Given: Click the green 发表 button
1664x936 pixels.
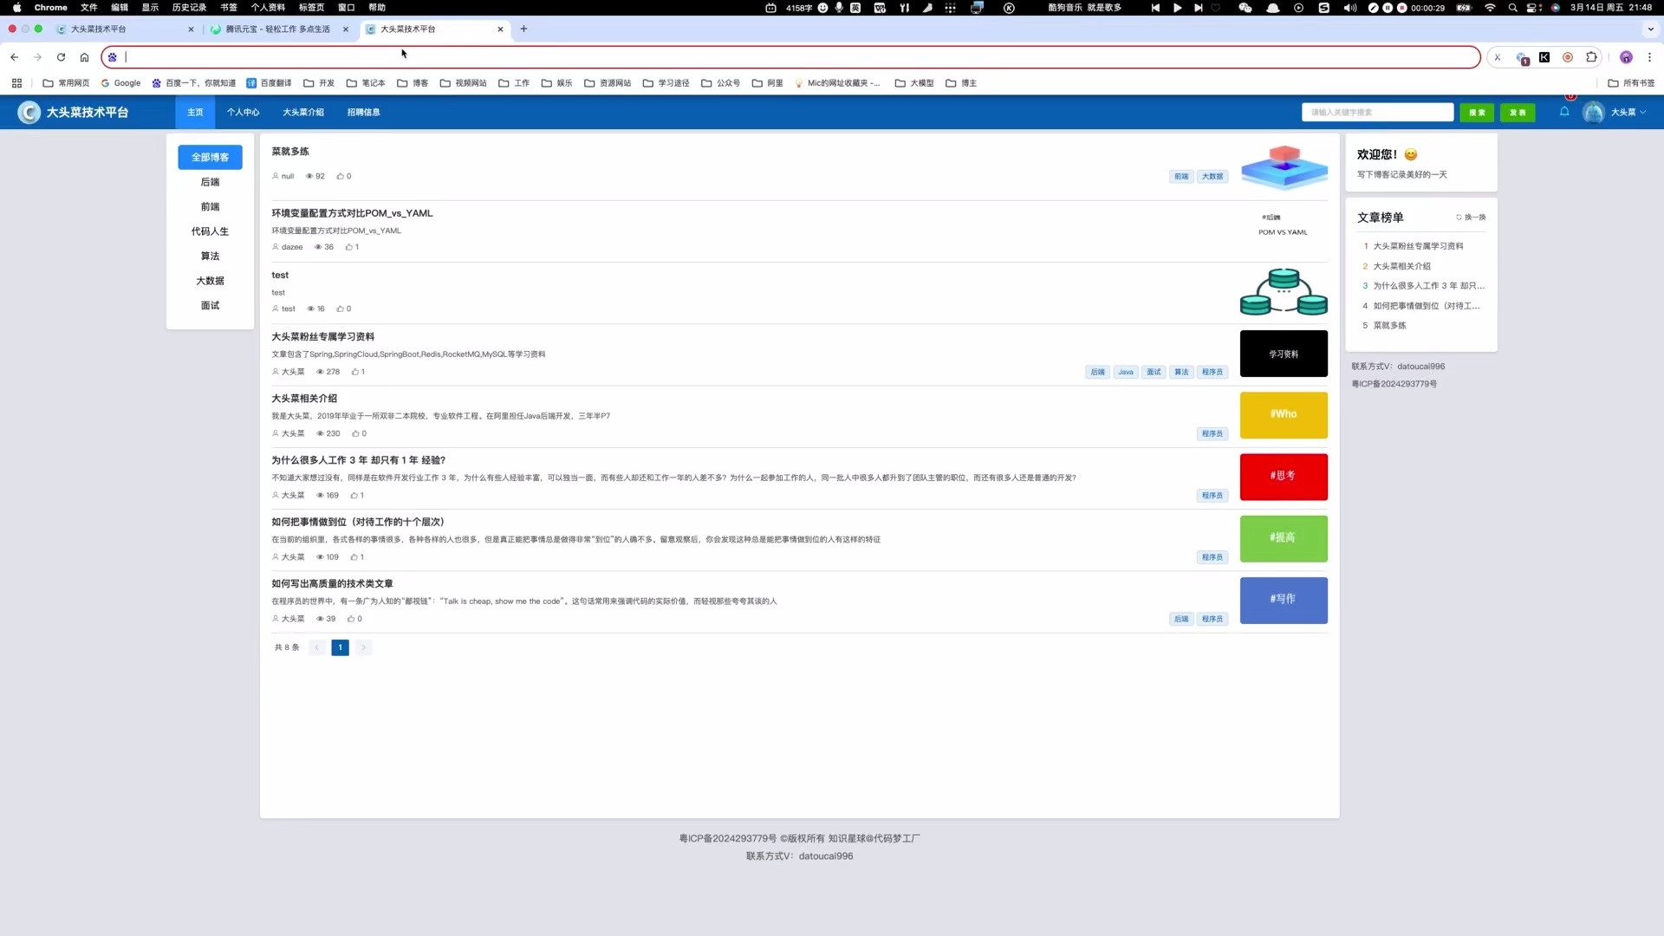Looking at the screenshot, I should pyautogui.click(x=1518, y=113).
